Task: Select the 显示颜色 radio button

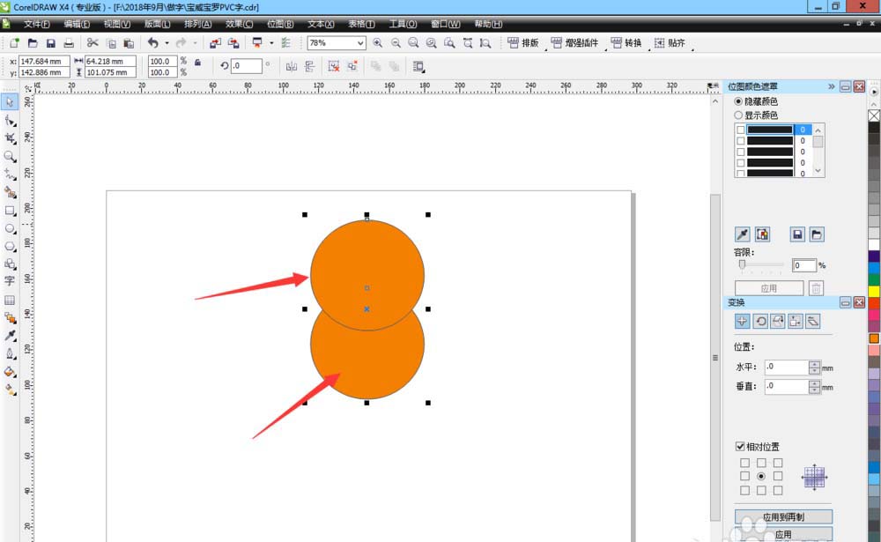Action: 738,115
